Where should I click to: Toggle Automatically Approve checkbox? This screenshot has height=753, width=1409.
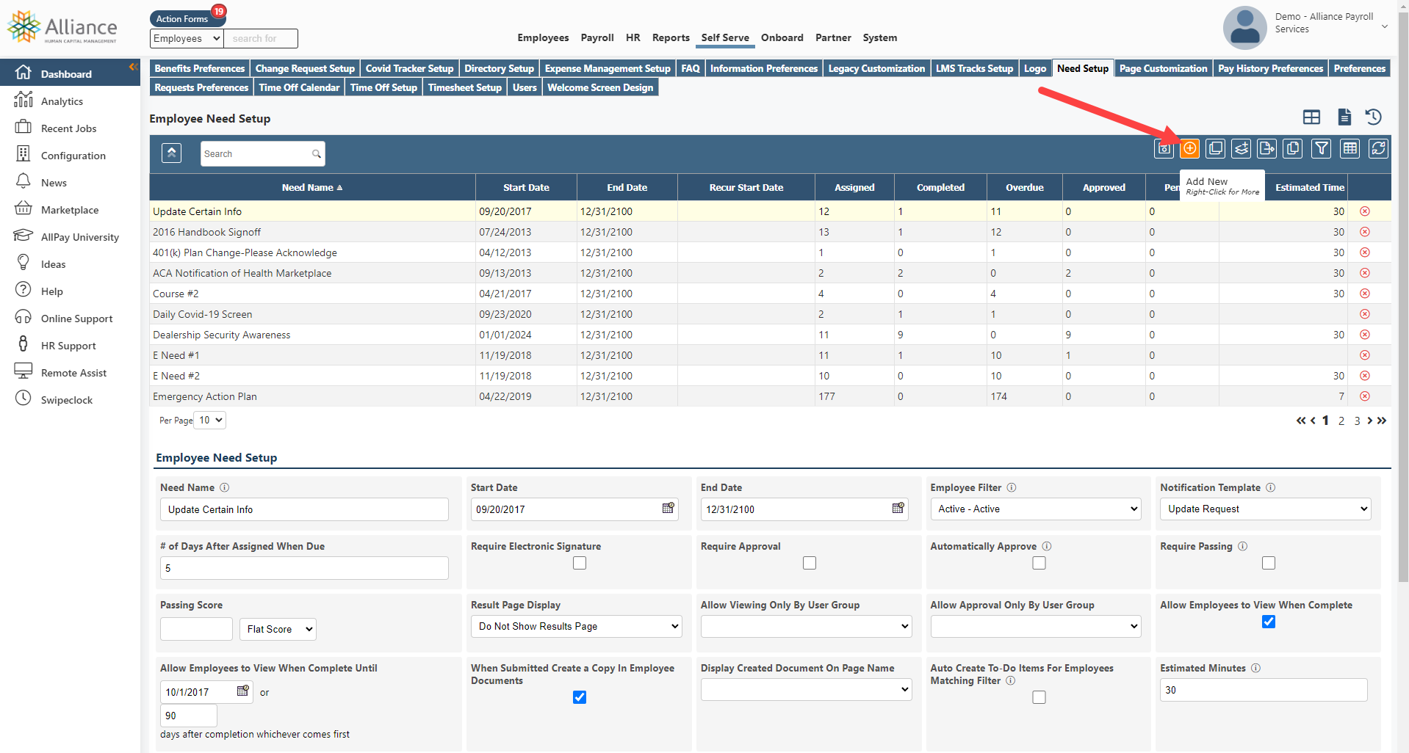1039,563
